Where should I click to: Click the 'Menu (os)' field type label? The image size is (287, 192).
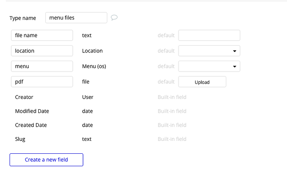[x=94, y=66]
